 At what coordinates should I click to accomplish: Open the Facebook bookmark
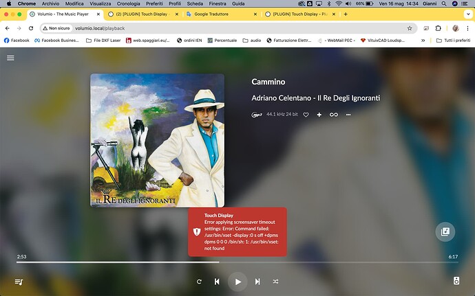[17, 41]
